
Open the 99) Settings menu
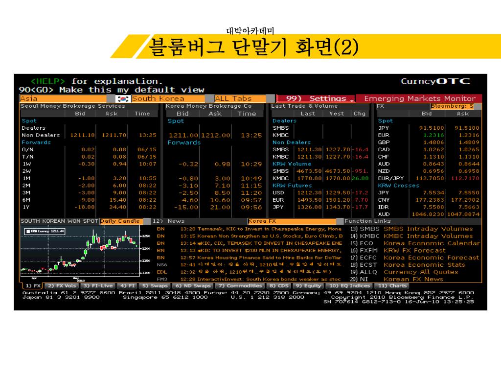[316, 99]
